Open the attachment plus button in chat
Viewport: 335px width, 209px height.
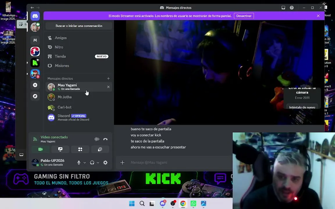pyautogui.click(x=122, y=163)
